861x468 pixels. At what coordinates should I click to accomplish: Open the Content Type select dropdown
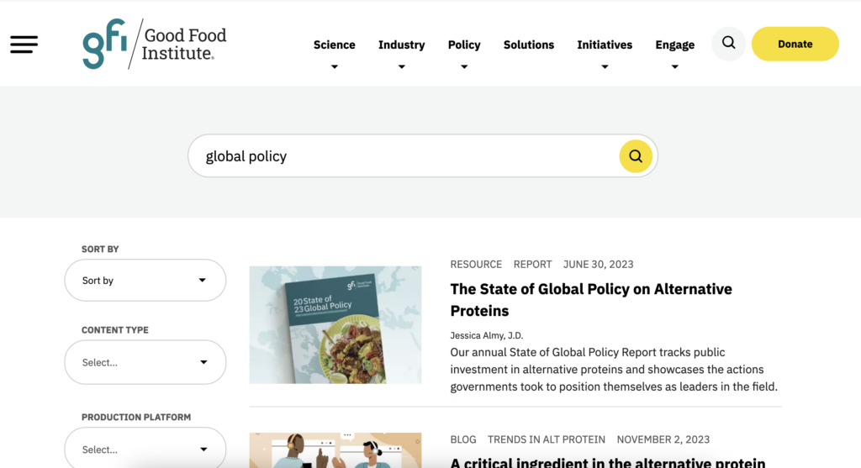(x=145, y=362)
